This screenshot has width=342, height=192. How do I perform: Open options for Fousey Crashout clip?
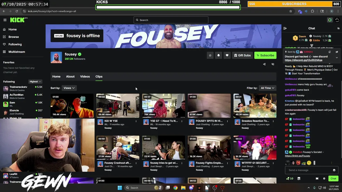coord(136,163)
